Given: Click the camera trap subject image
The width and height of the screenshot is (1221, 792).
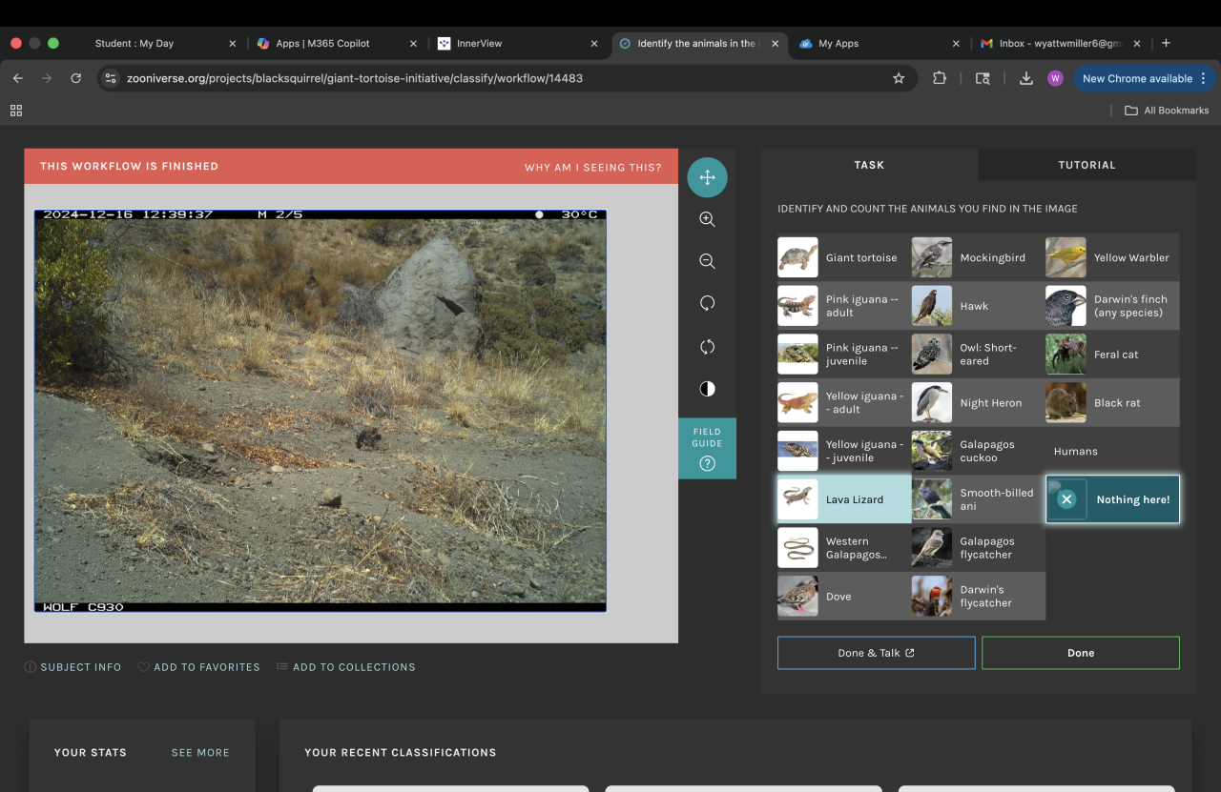Looking at the screenshot, I should pyautogui.click(x=320, y=410).
